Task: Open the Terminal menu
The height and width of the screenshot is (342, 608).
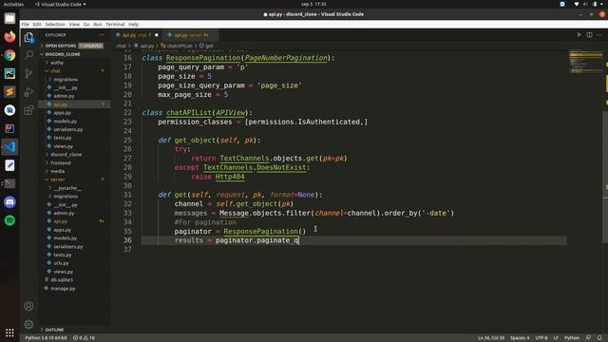Action: 115,24
